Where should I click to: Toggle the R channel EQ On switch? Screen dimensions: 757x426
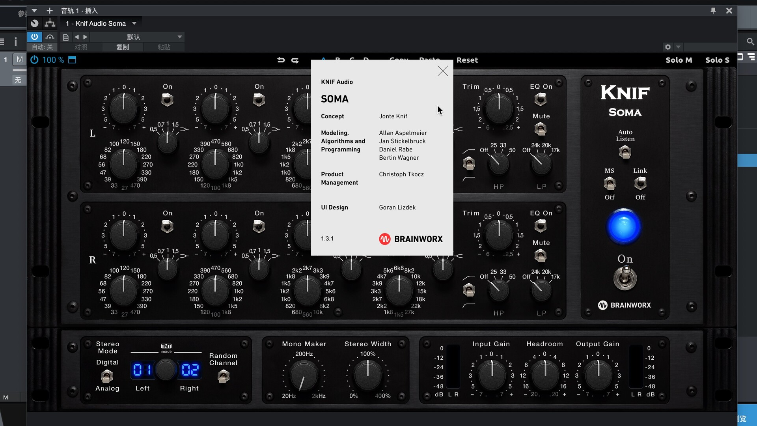pyautogui.click(x=541, y=226)
